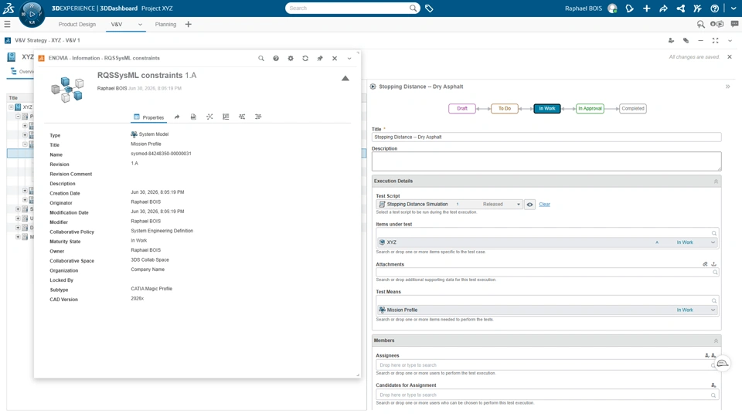Viewport: 742px width, 417px height.
Task: Switch to Planning tab
Action: [x=165, y=24]
